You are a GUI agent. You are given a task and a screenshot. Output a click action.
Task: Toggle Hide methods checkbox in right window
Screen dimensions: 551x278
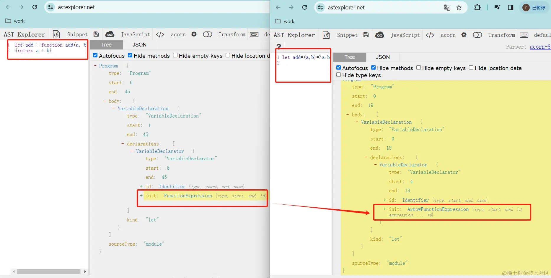[373, 68]
